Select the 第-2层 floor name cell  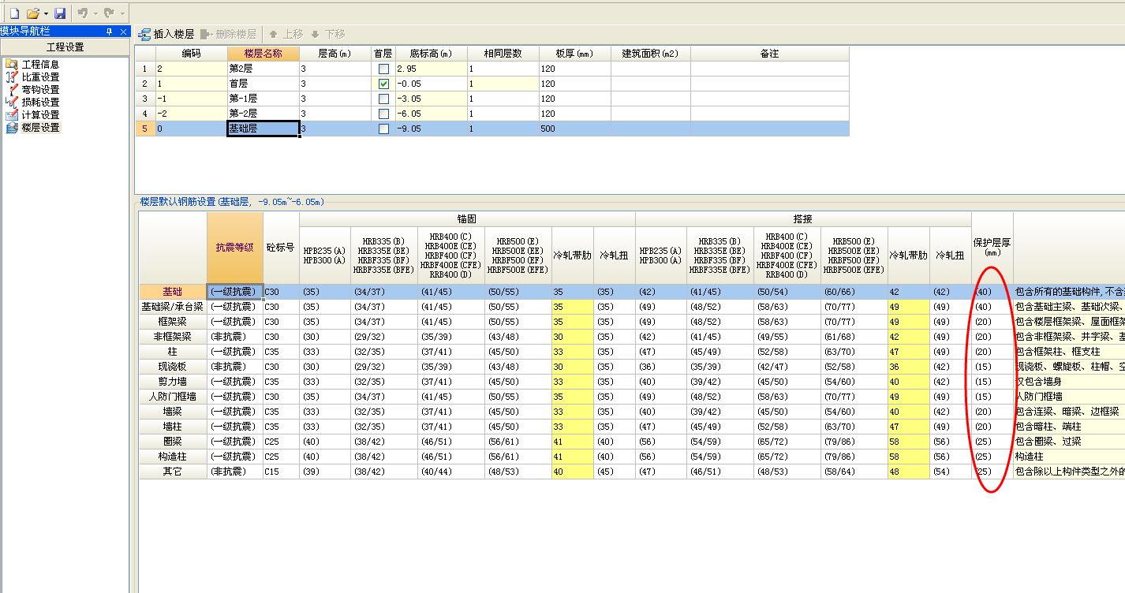click(x=263, y=114)
